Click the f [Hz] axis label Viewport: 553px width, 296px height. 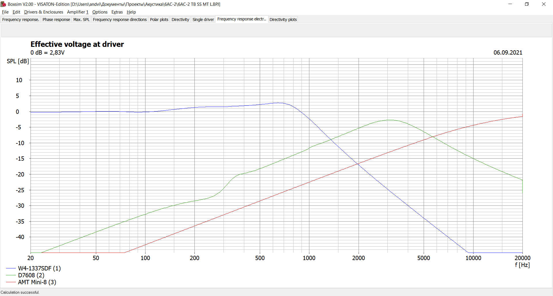point(522,265)
